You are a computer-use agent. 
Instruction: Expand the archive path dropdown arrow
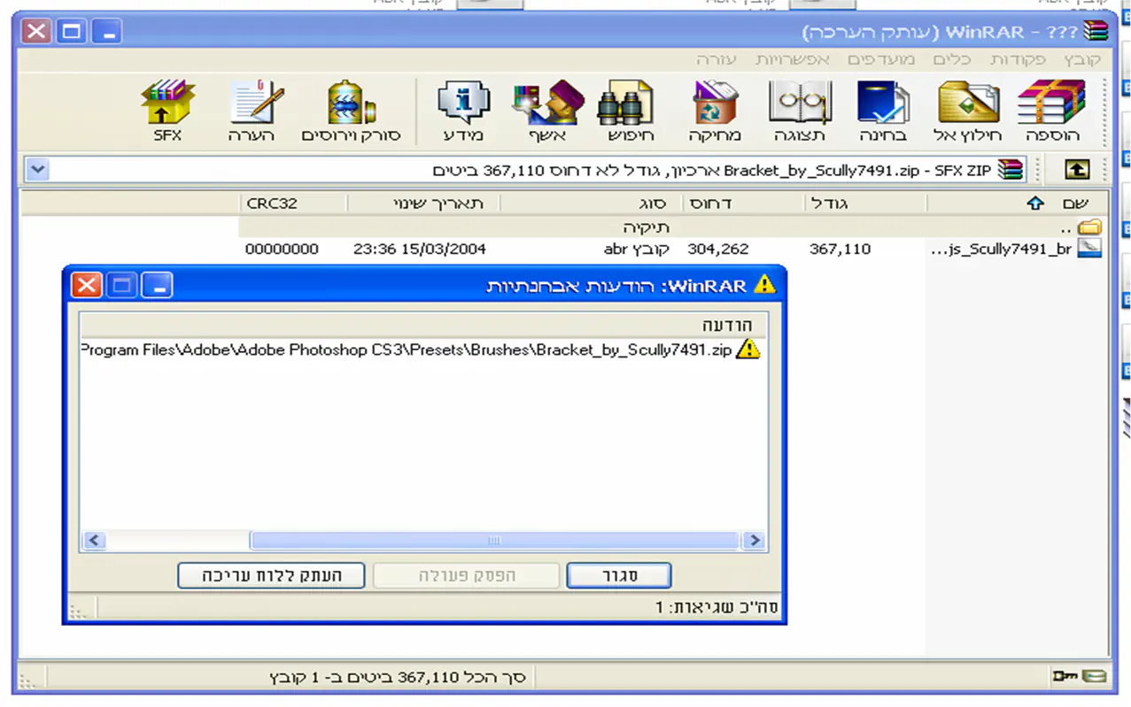[36, 169]
